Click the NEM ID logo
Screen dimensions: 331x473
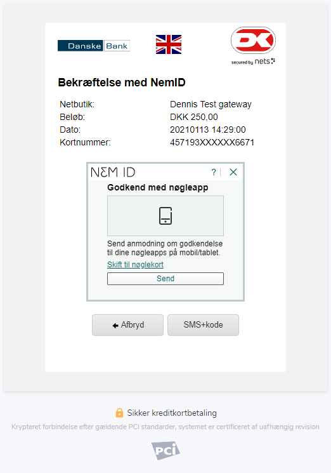tap(113, 172)
